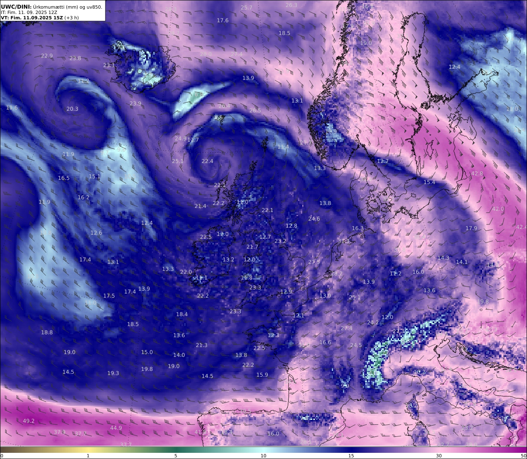This screenshot has height=459, width=527.
Task: Click the 49.2 value label
Action: (29, 421)
